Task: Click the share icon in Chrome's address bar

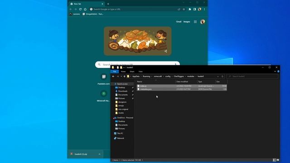Action: tap(179, 9)
